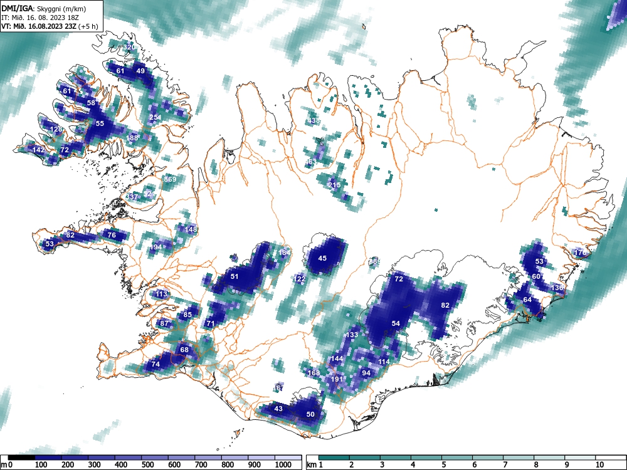This screenshot has height=470, width=627.
Task: Click the visibility value 114
Action: pyautogui.click(x=384, y=362)
